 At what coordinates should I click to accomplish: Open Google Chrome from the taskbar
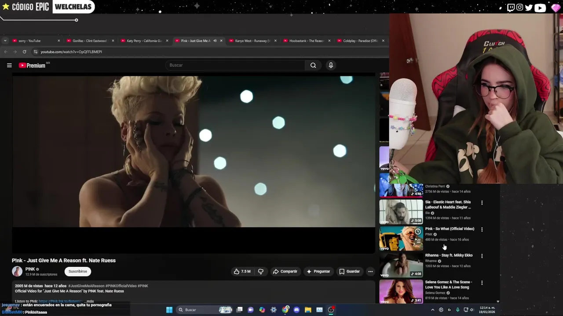[x=285, y=310]
